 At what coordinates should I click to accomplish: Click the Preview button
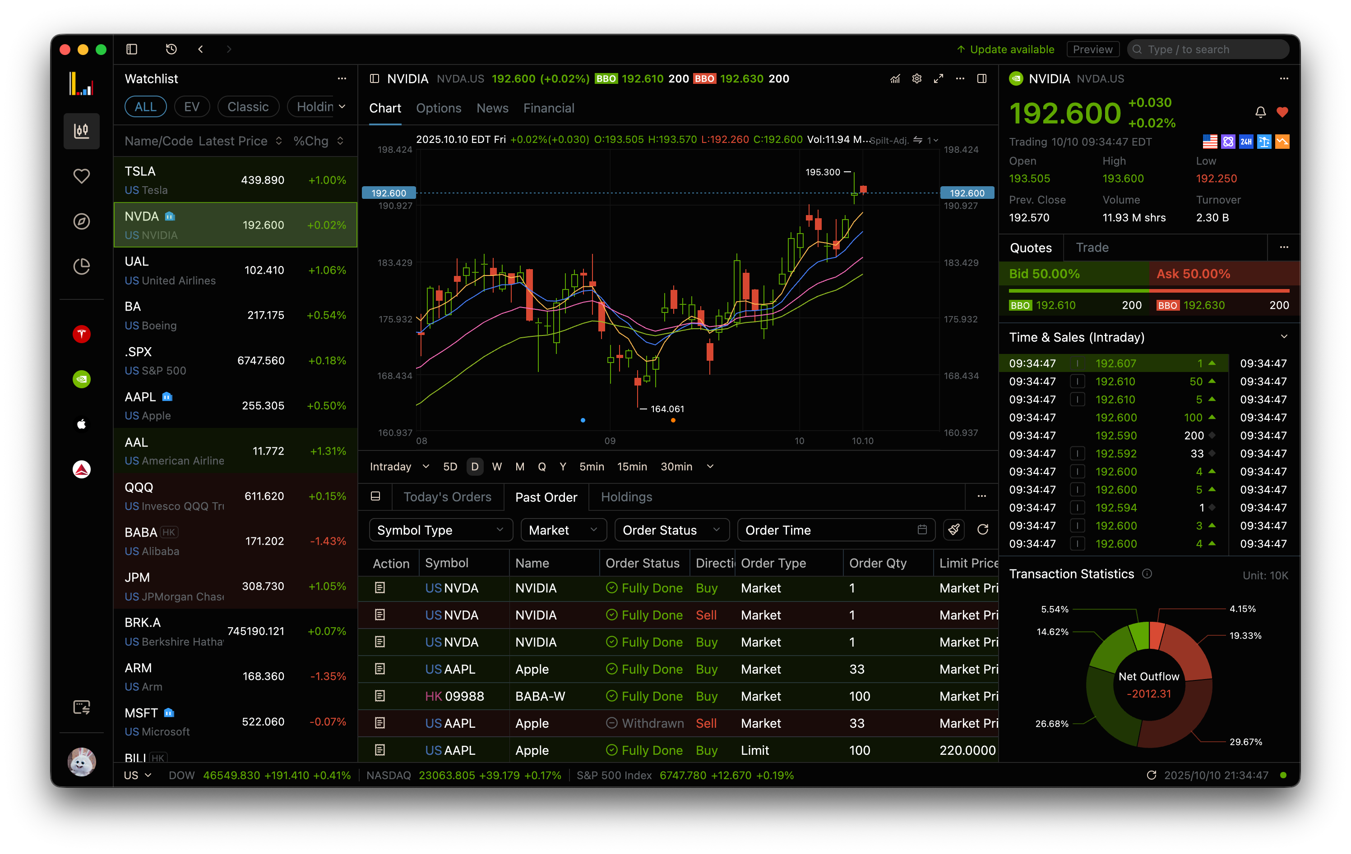(1092, 49)
